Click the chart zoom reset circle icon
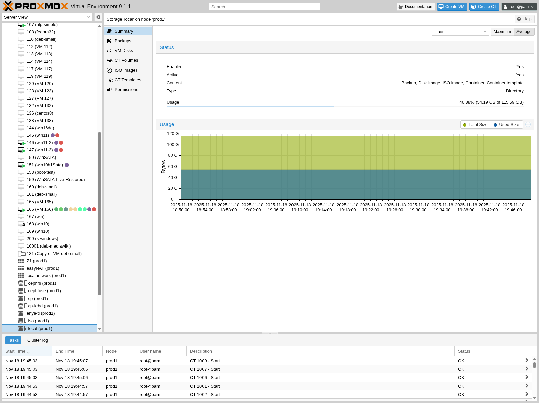This screenshot has height=403, width=539. click(528, 124)
